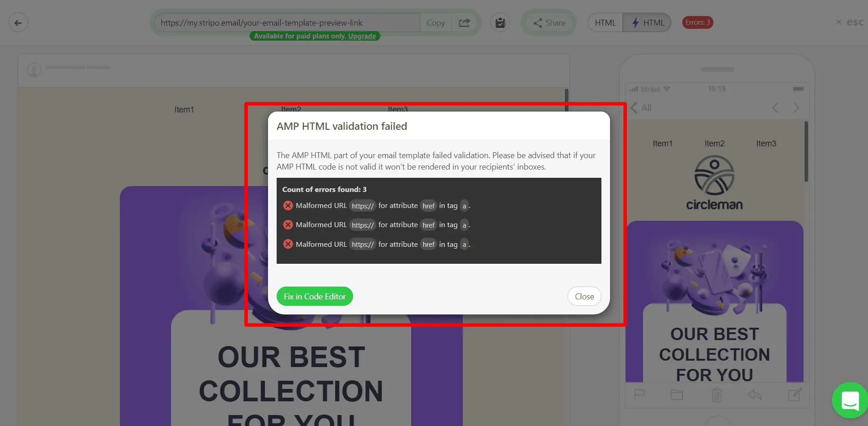This screenshot has width=868, height=426.
Task: Click the circleman logo in mobile preview
Action: [x=714, y=183]
